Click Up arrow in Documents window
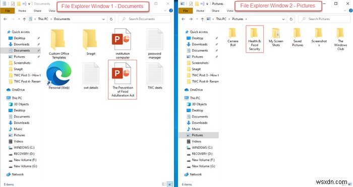Viewport: 353px width, 187px height. click(x=24, y=19)
